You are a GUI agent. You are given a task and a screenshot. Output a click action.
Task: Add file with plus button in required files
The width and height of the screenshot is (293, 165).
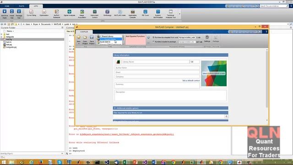click(x=226, y=116)
